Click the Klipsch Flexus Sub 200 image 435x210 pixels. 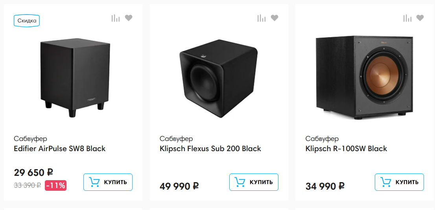point(219,80)
